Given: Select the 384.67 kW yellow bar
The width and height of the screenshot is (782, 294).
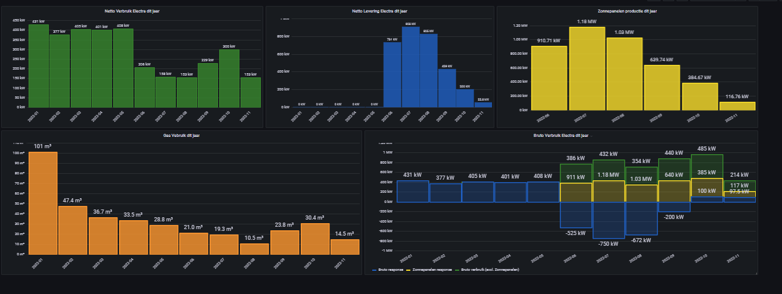Looking at the screenshot, I should (700, 96).
